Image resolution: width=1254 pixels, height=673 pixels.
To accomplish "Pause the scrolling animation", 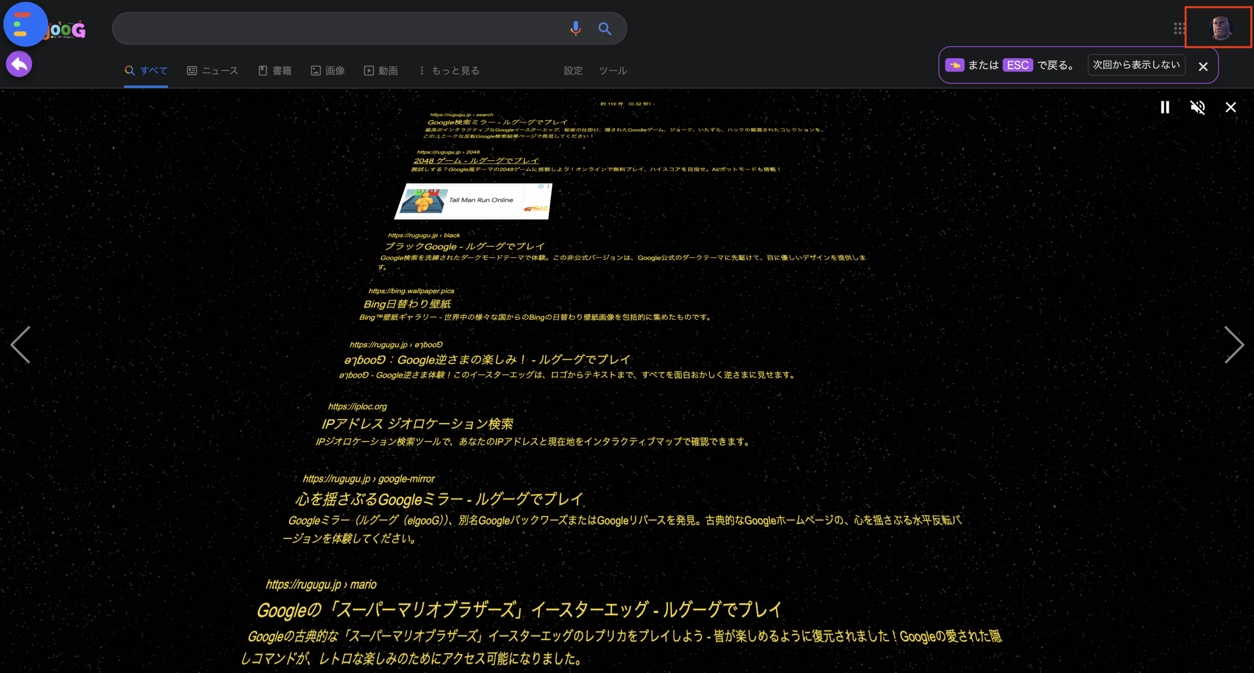I will tap(1165, 107).
